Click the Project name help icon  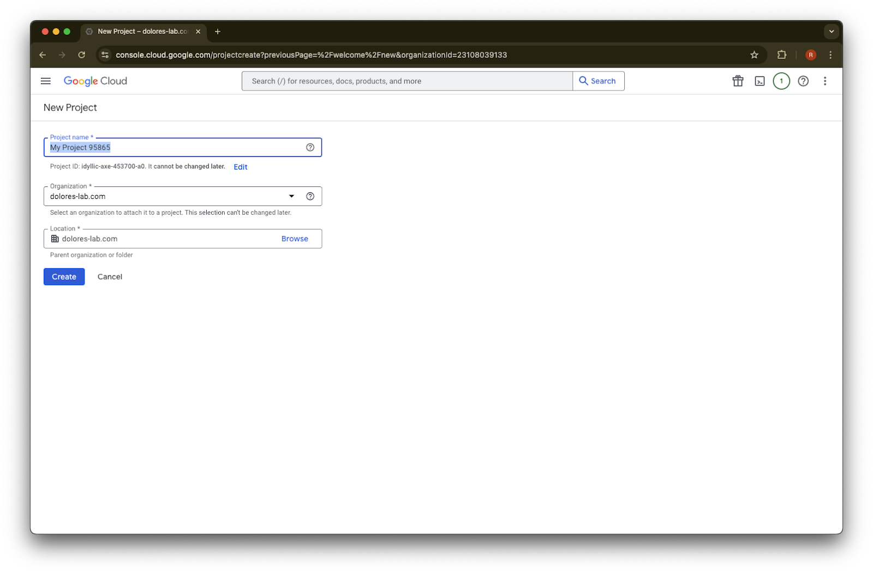point(310,147)
